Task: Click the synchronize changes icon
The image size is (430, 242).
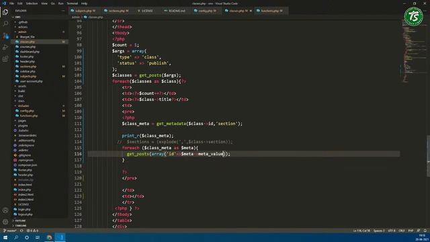Action: point(21,231)
